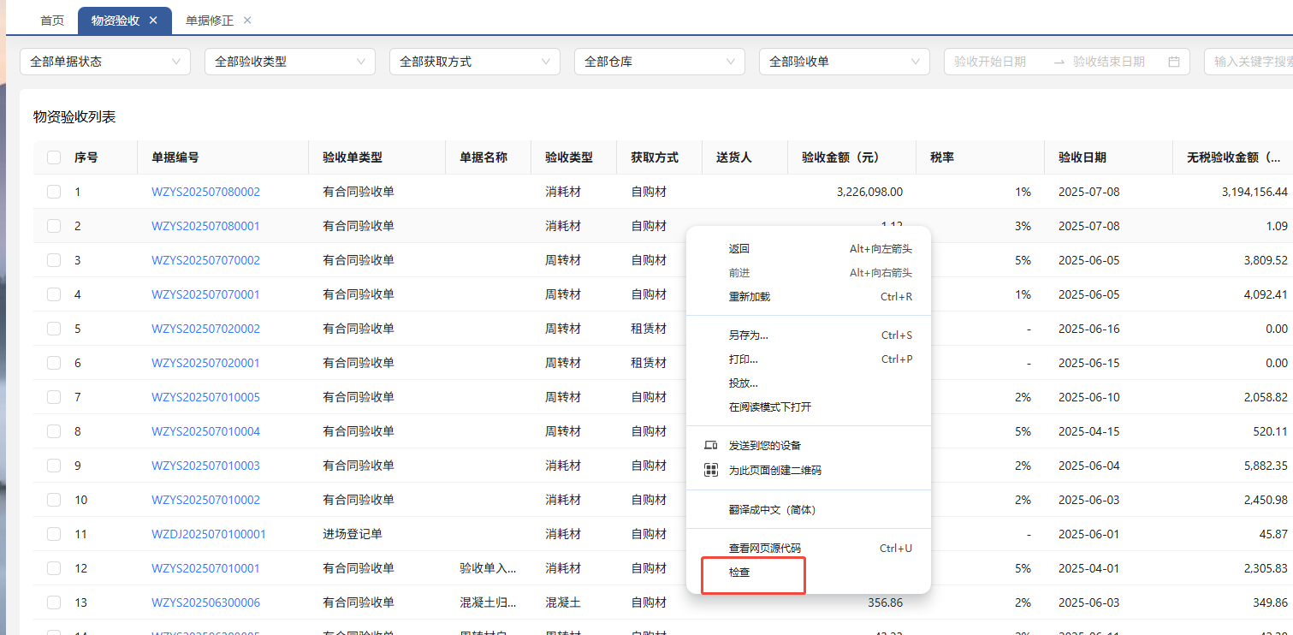The width and height of the screenshot is (1293, 635).
Task: Open the 全部验收类型 dropdown
Action: (x=289, y=62)
